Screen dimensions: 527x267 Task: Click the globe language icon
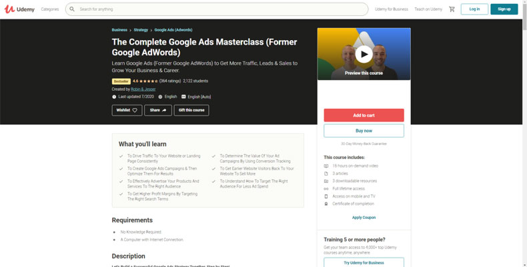(160, 97)
